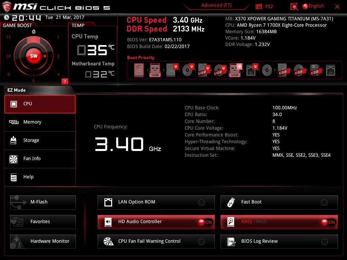The width and height of the screenshot is (347, 260).
Task: Switch to the Storage tab
Action: point(40,140)
